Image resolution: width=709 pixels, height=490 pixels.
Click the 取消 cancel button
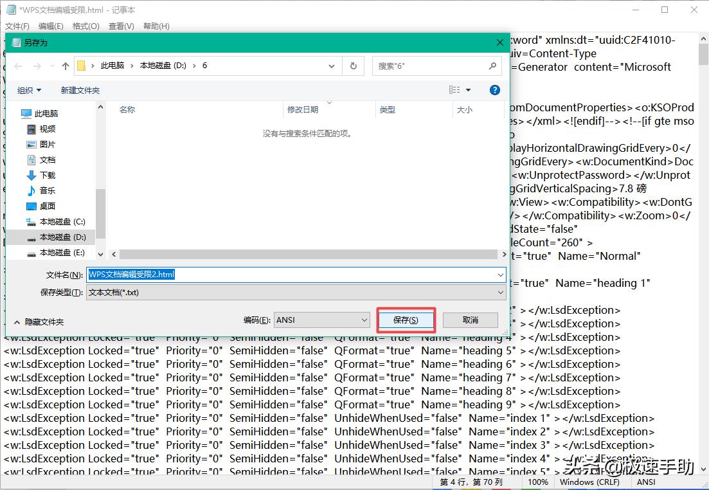pos(471,320)
